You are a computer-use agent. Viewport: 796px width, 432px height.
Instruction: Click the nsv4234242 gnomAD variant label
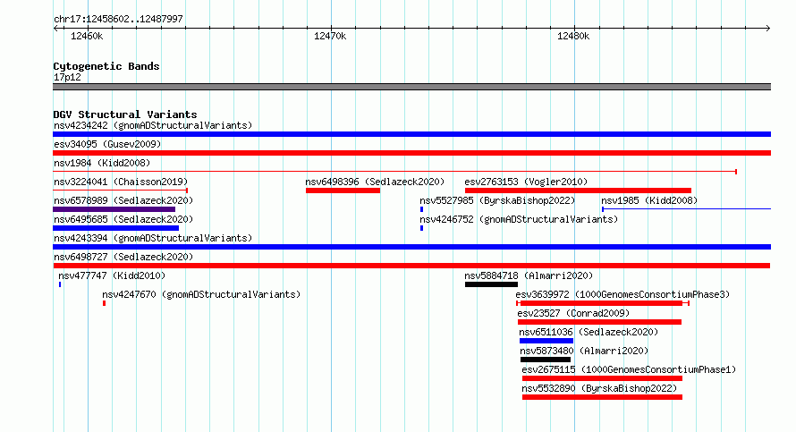click(x=153, y=125)
